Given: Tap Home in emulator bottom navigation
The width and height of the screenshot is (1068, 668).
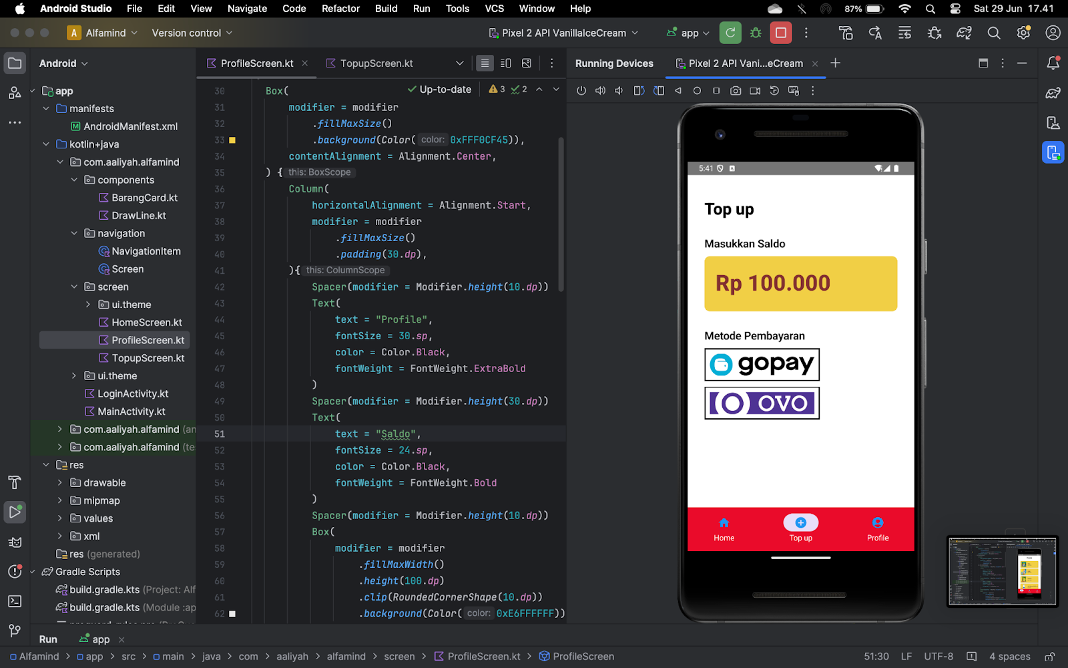Looking at the screenshot, I should click(x=724, y=529).
